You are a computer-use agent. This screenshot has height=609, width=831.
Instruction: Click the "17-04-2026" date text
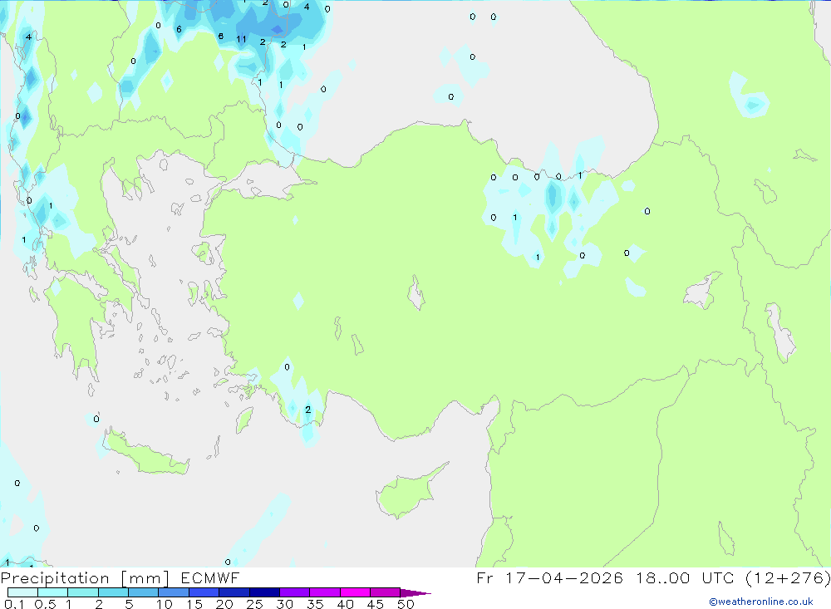563,577
